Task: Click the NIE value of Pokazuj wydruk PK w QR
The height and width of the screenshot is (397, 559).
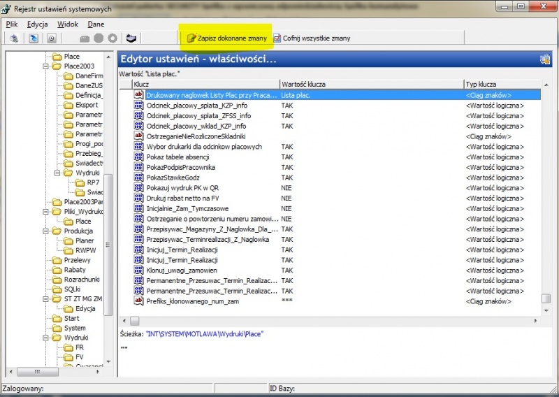Action: (286, 188)
